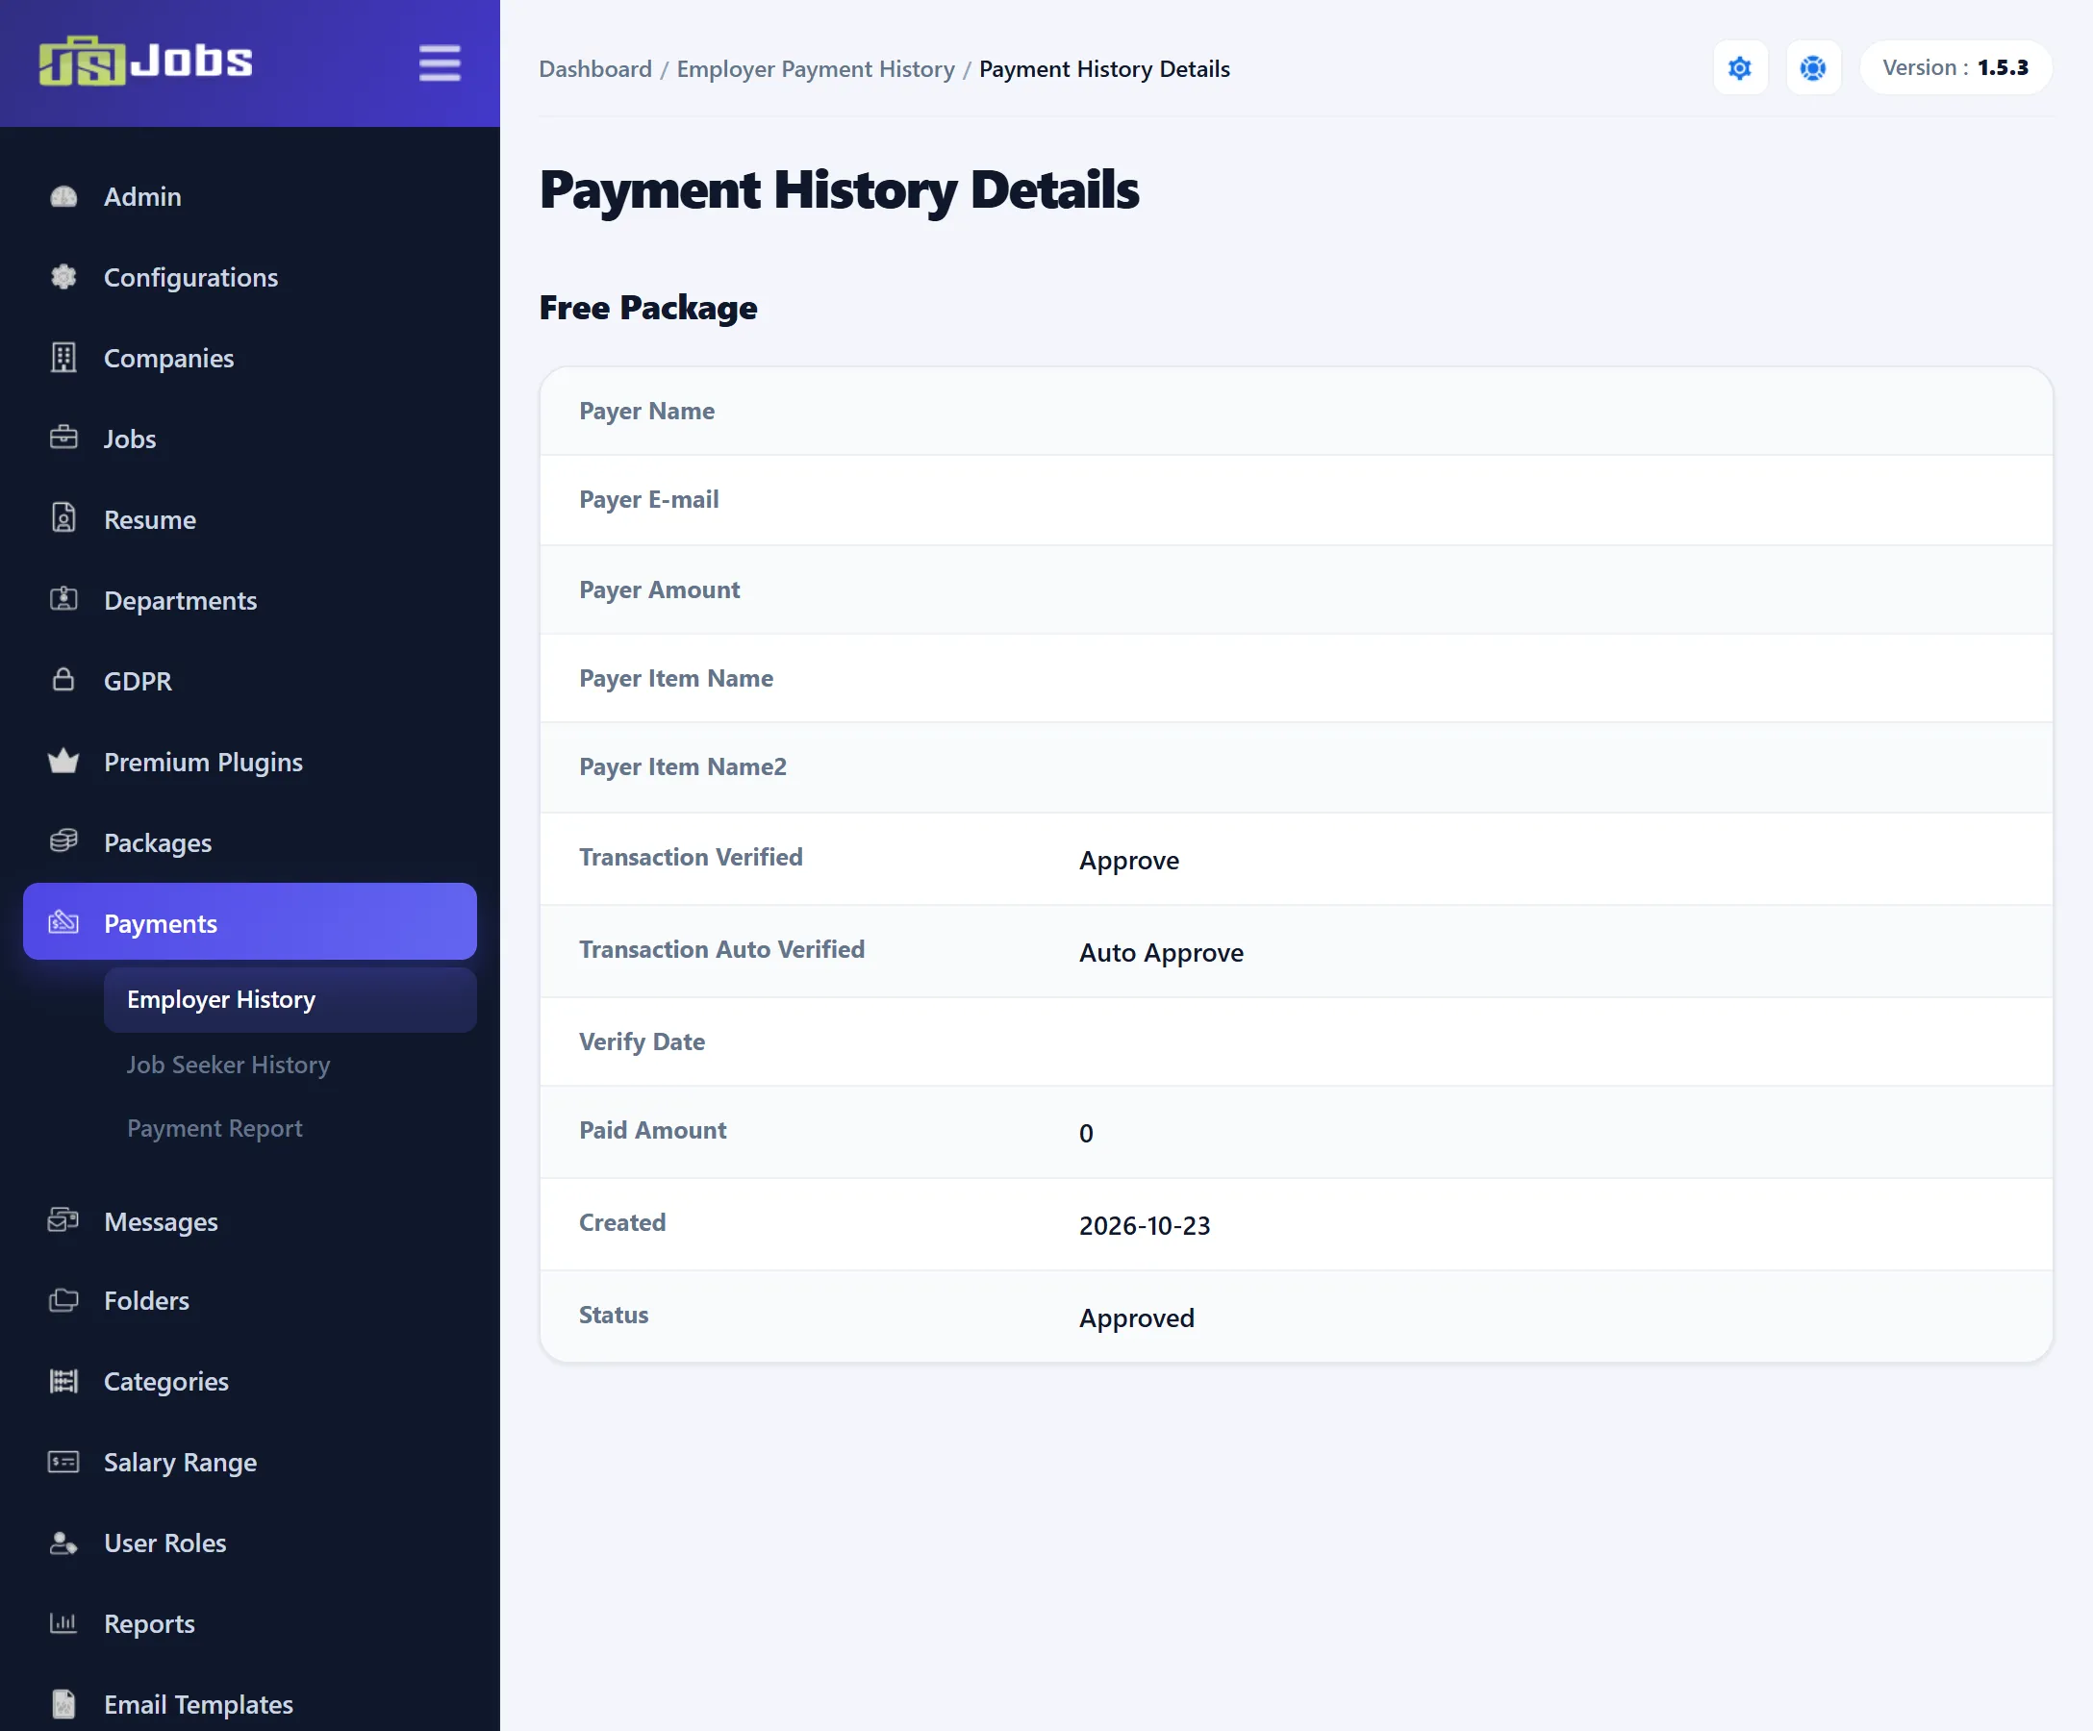Open the Admin menu label
Image resolution: width=2093 pixels, height=1731 pixels.
tap(142, 196)
